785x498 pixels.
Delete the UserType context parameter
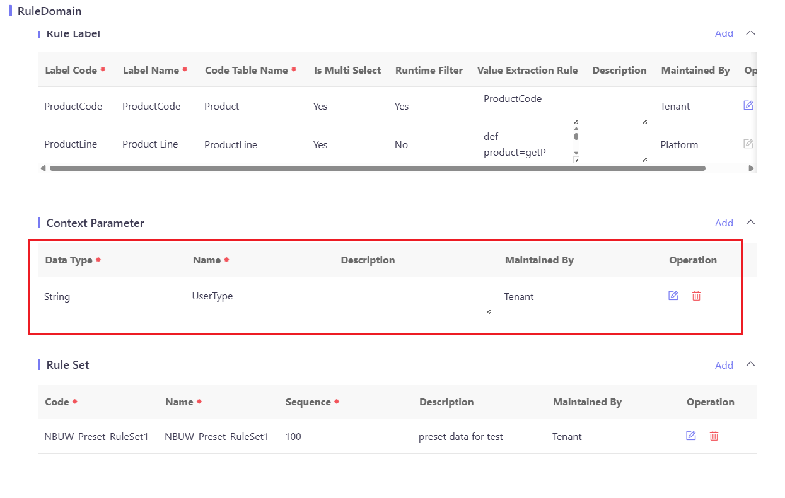tap(696, 296)
